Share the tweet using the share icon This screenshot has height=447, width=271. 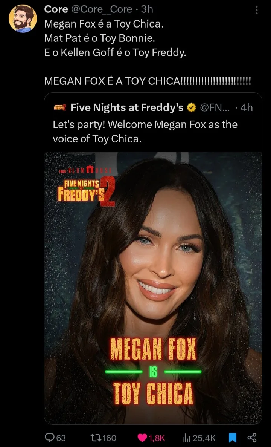click(252, 437)
